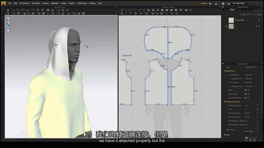
Task: Toggle Show Avatar in 3D viewport sidebar
Action: click(x=8, y=23)
